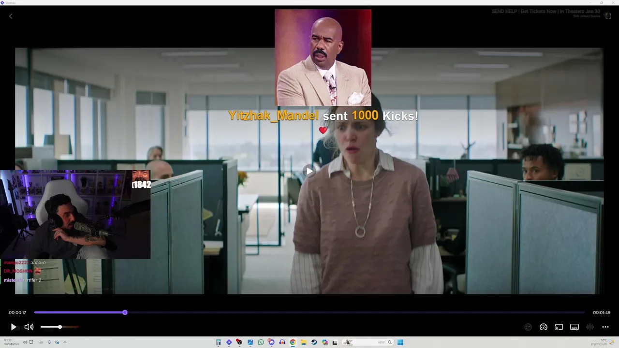Open Stremio purple icon in taskbar
The image size is (619, 348).
(229, 342)
